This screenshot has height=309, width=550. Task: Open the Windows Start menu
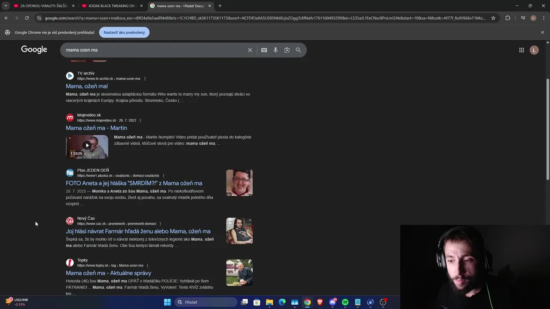[167, 302]
